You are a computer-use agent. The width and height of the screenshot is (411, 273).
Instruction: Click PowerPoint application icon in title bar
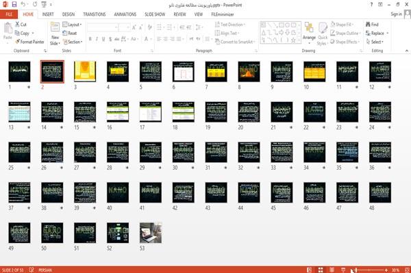click(5, 5)
